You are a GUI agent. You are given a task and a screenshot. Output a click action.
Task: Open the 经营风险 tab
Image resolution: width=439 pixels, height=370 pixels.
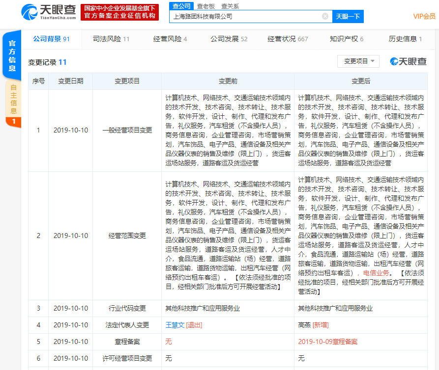pos(170,39)
